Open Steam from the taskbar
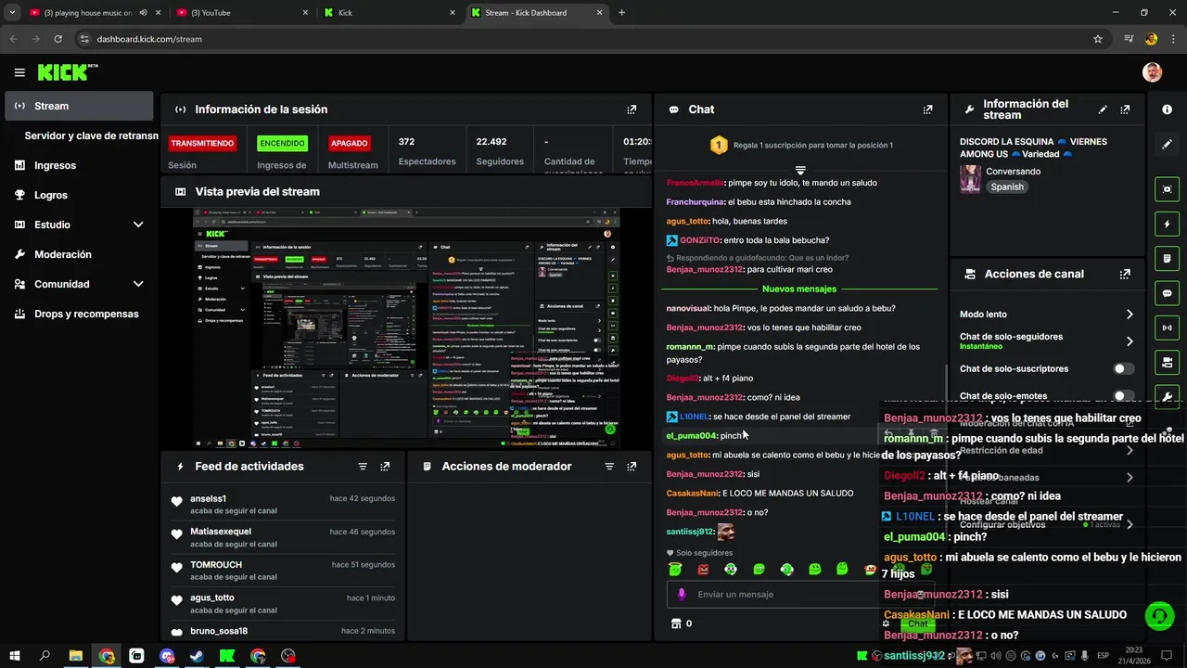1187x668 pixels. click(198, 656)
